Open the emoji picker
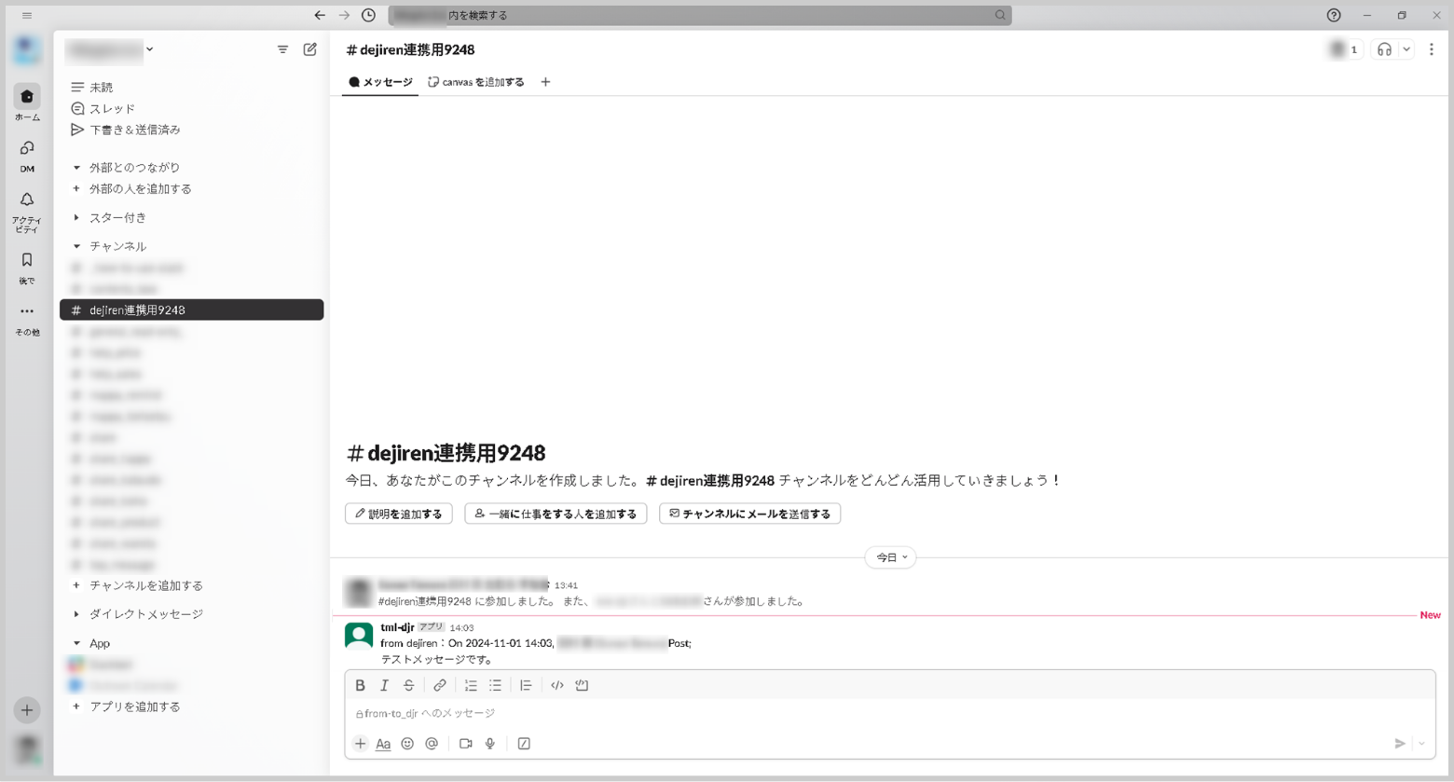Image resolution: width=1454 pixels, height=782 pixels. click(407, 744)
